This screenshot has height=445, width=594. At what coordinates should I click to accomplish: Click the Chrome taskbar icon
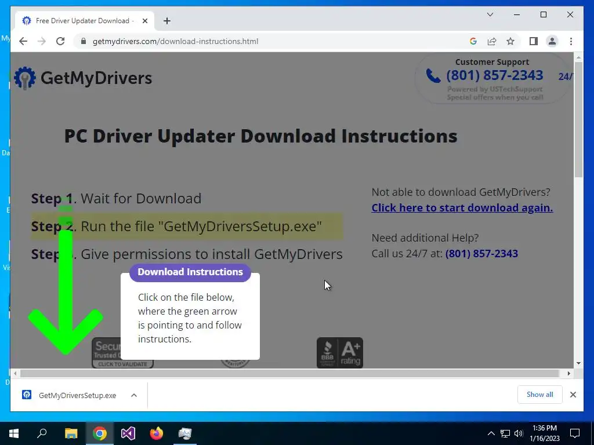click(x=100, y=433)
